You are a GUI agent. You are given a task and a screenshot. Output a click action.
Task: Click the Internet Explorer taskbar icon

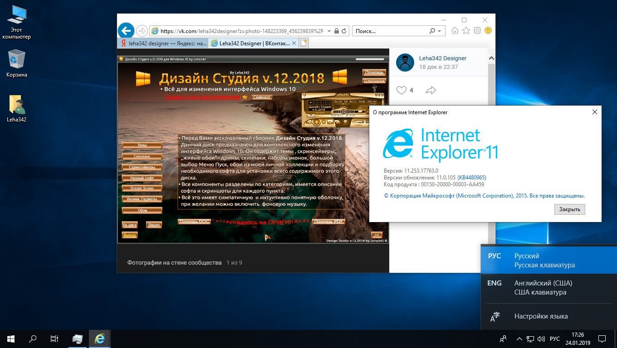[100, 338]
